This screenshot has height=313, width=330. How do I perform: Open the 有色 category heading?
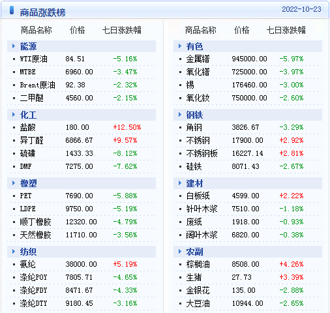tap(194, 46)
